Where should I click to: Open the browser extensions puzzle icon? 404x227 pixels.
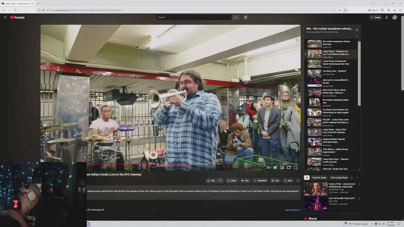[394, 10]
